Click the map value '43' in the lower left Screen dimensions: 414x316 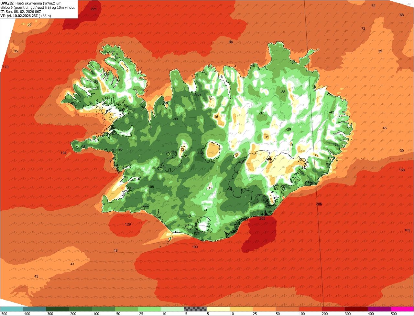tap(36, 276)
